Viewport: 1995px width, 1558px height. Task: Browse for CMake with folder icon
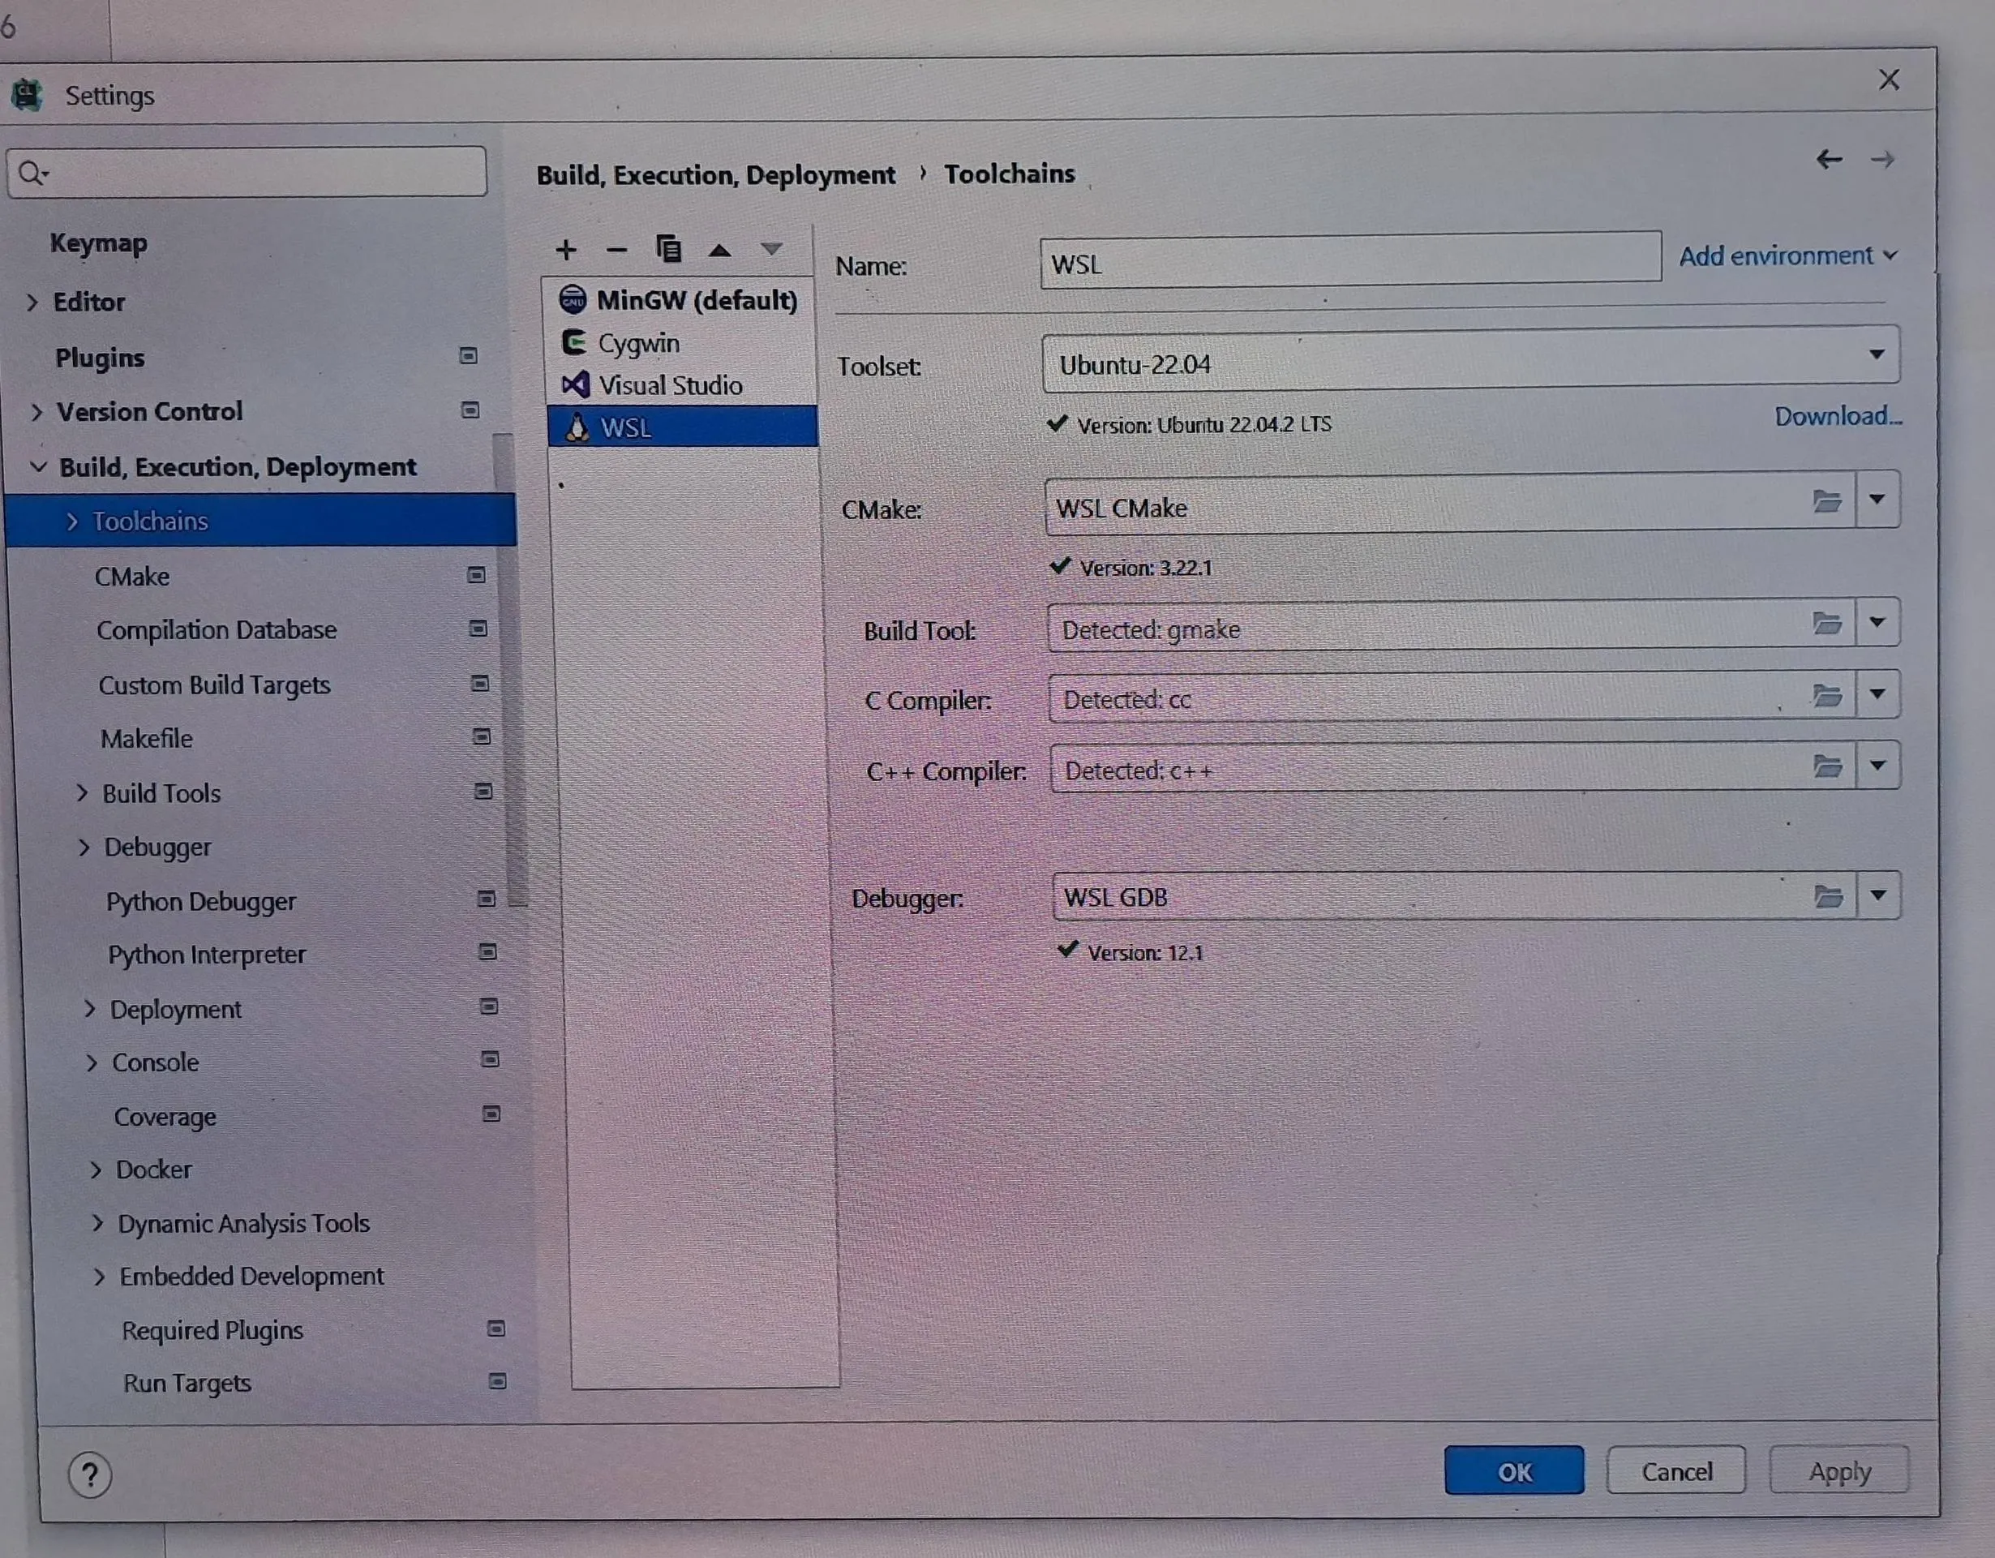pos(1827,500)
